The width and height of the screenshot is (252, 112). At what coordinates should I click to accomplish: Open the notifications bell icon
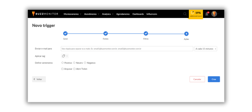207,14
